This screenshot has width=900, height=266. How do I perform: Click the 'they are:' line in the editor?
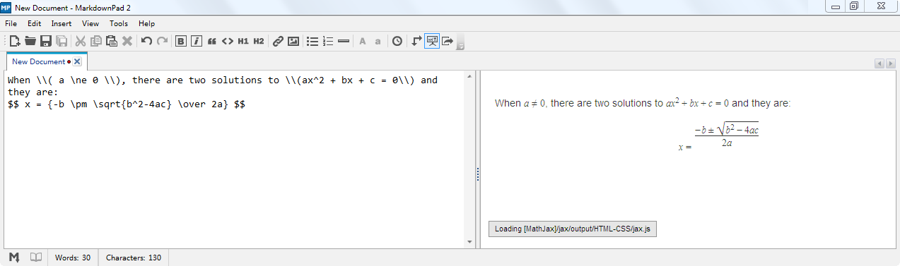[33, 92]
